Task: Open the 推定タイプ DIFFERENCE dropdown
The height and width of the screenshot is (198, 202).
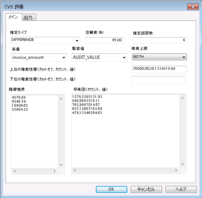Action: pos(45,40)
